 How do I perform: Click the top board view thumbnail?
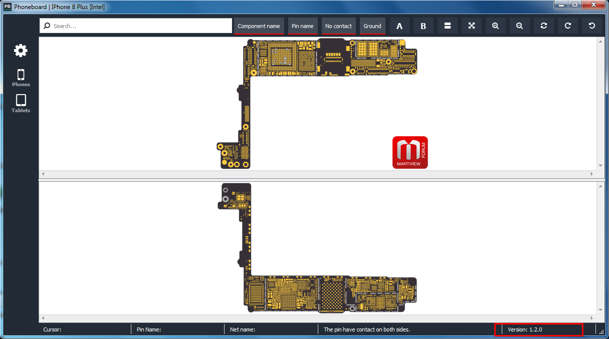coord(317,103)
